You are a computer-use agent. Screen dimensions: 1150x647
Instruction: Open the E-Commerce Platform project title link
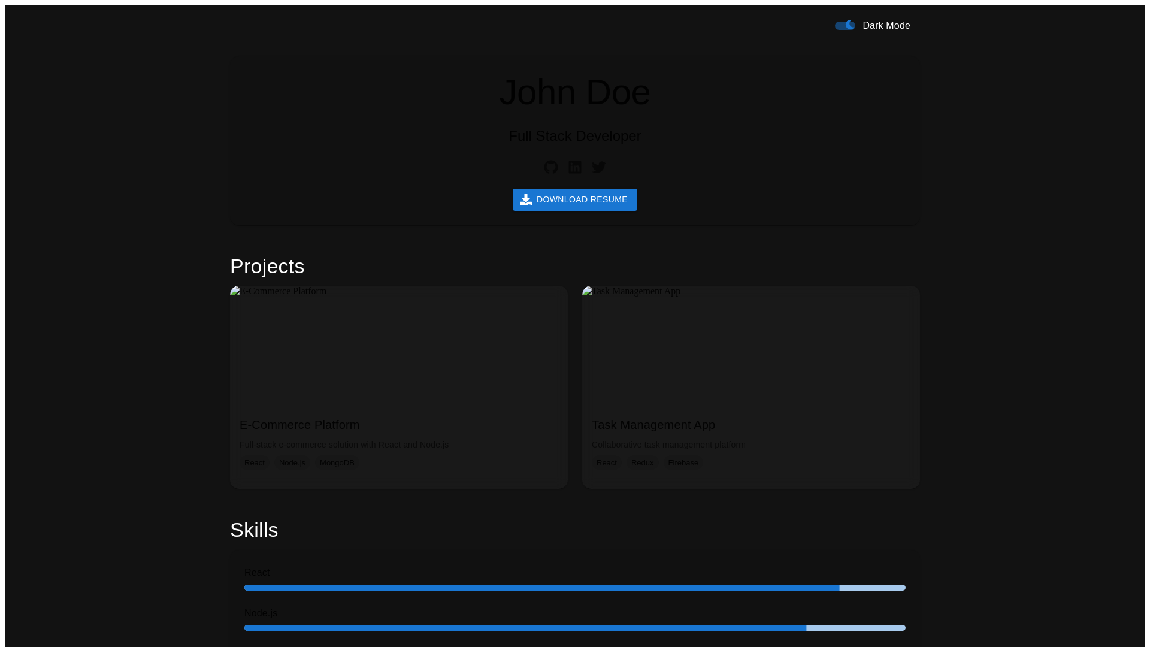click(x=299, y=425)
